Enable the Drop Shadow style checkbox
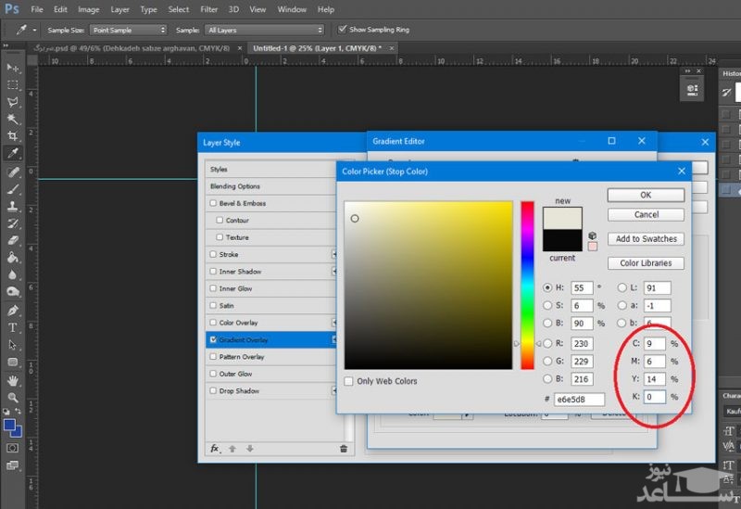This screenshot has width=741, height=509. pos(214,391)
